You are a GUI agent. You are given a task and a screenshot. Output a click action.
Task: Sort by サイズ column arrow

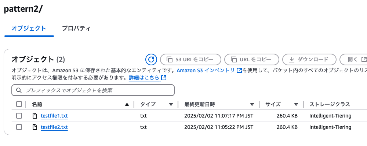pyautogui.click(x=296, y=104)
